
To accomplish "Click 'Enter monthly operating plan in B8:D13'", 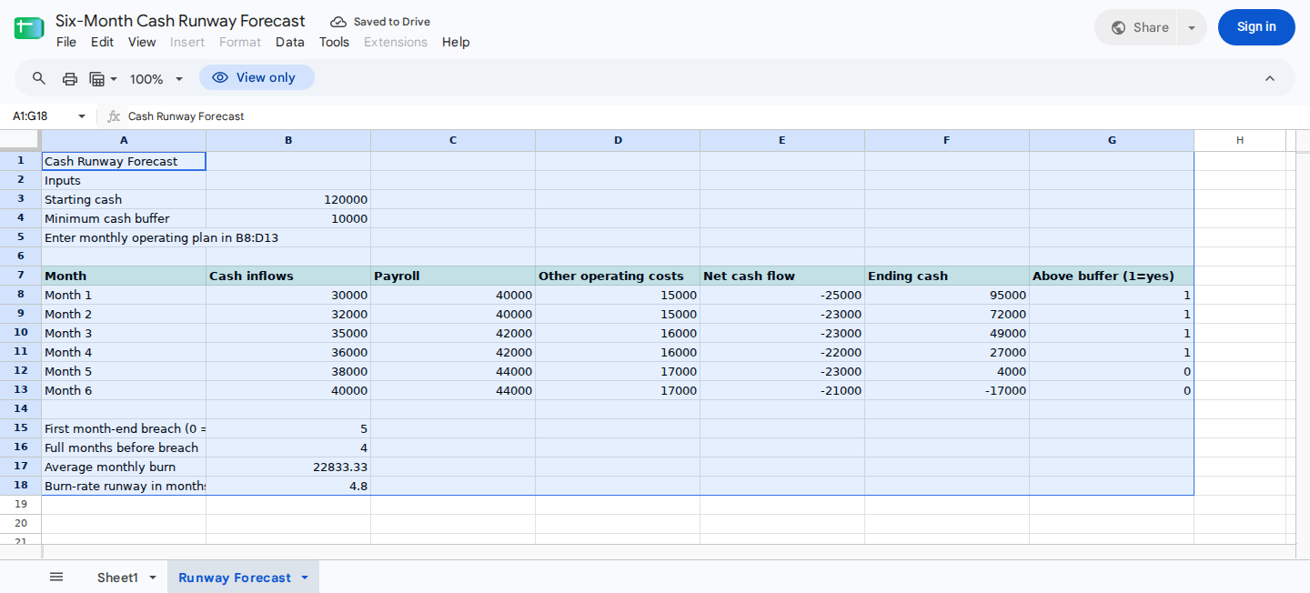I will click(x=161, y=237).
